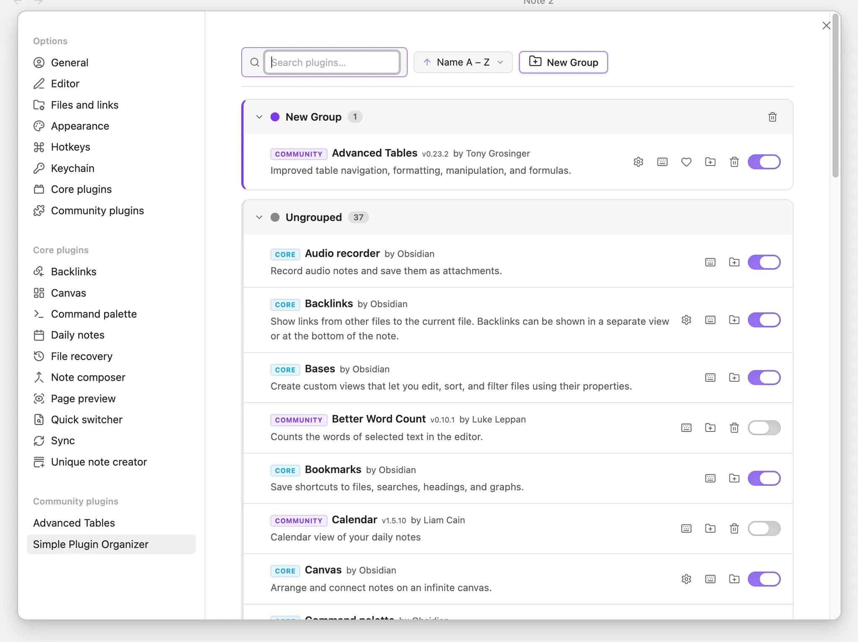Screen dimensions: 858x642
Task: Click add-to-group folder icon for Canvas
Action: [734, 579]
